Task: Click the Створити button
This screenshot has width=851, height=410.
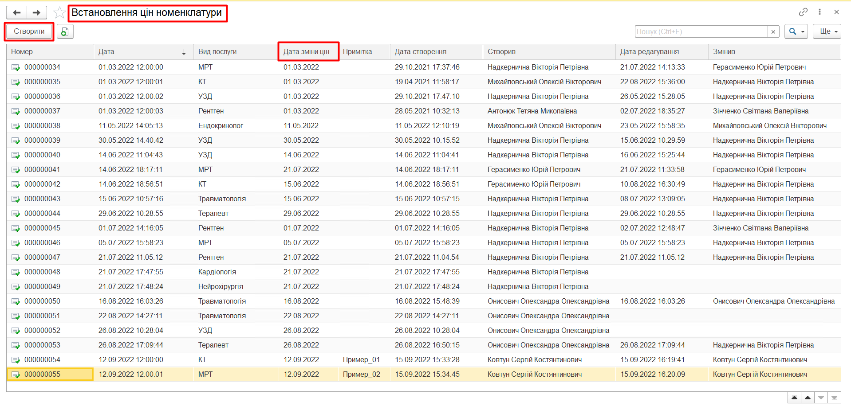Action: tap(29, 31)
